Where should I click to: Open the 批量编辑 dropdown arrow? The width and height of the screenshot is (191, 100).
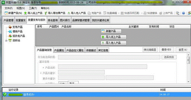click(119, 13)
